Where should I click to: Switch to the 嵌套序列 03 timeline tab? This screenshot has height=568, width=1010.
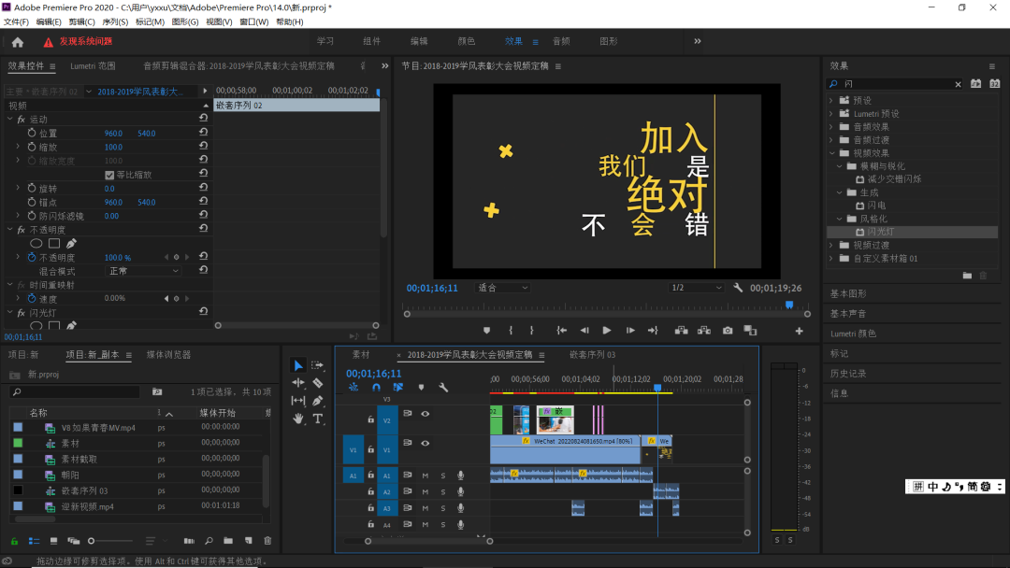click(x=592, y=355)
